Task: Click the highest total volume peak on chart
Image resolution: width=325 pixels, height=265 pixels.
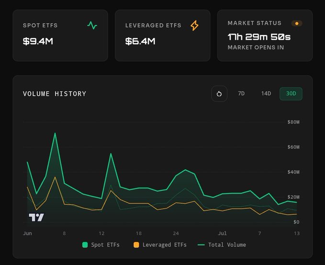Action: [55, 133]
